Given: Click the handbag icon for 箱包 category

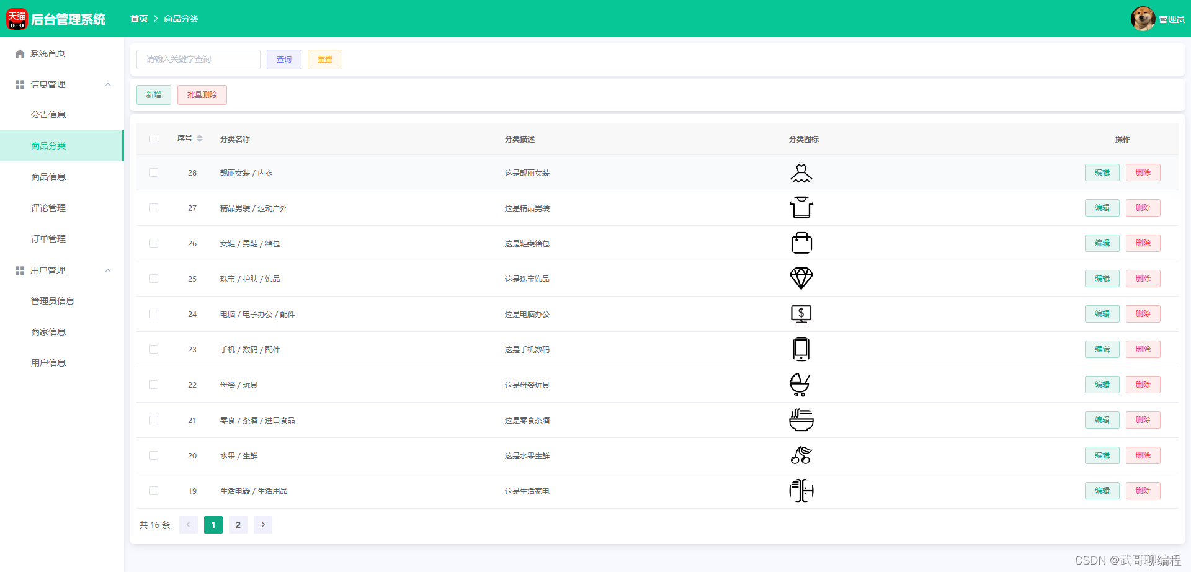Looking at the screenshot, I should [801, 243].
